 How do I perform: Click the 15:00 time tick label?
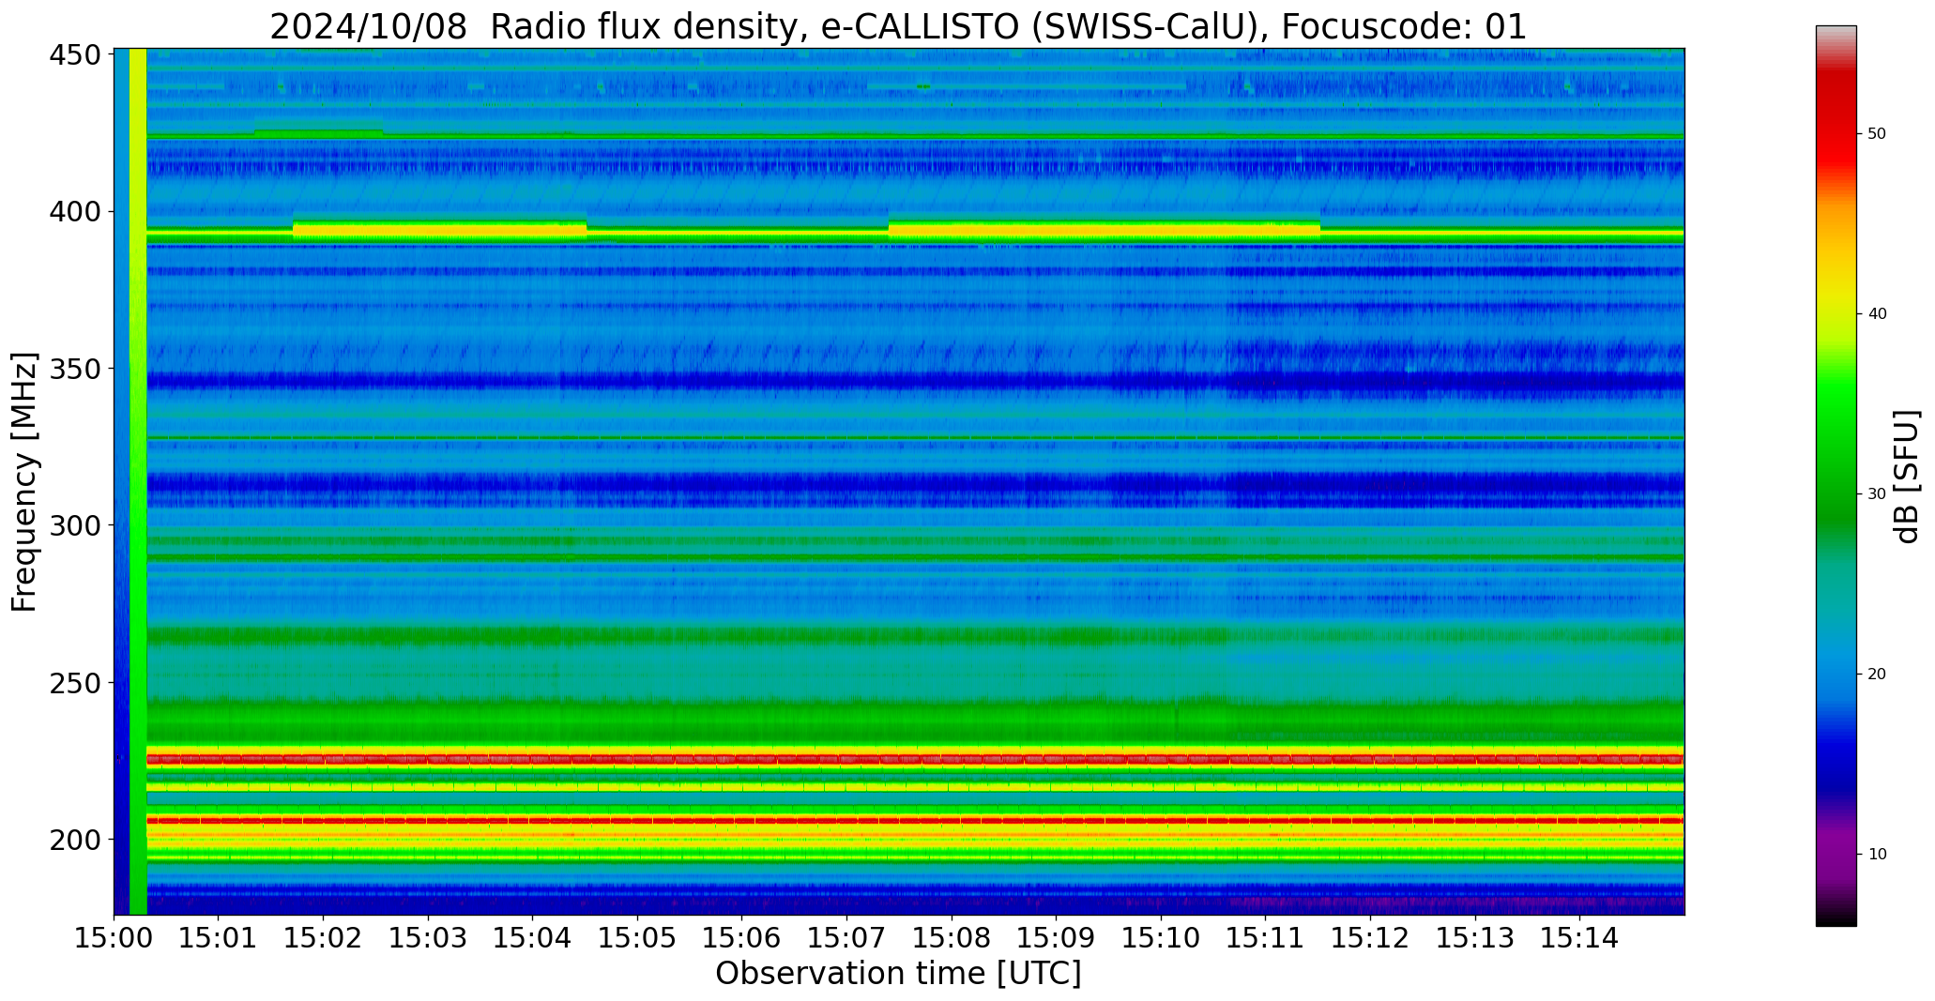click(114, 937)
